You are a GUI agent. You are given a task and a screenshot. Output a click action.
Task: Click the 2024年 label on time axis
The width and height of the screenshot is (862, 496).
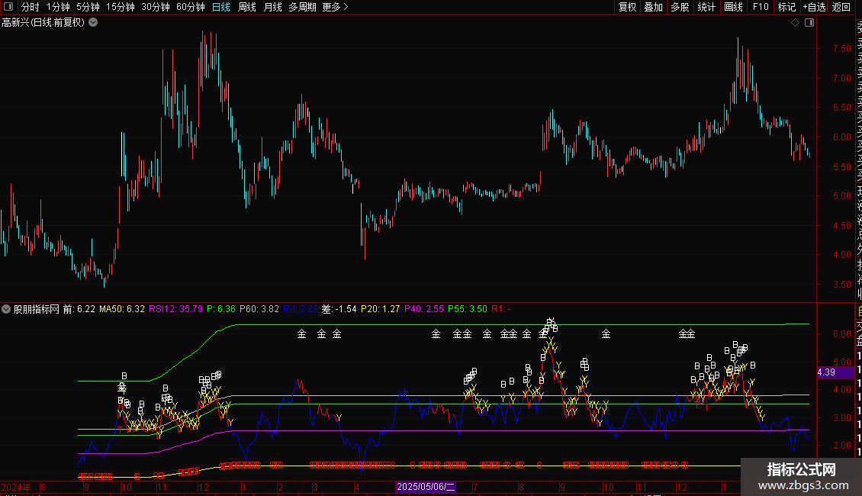16,487
